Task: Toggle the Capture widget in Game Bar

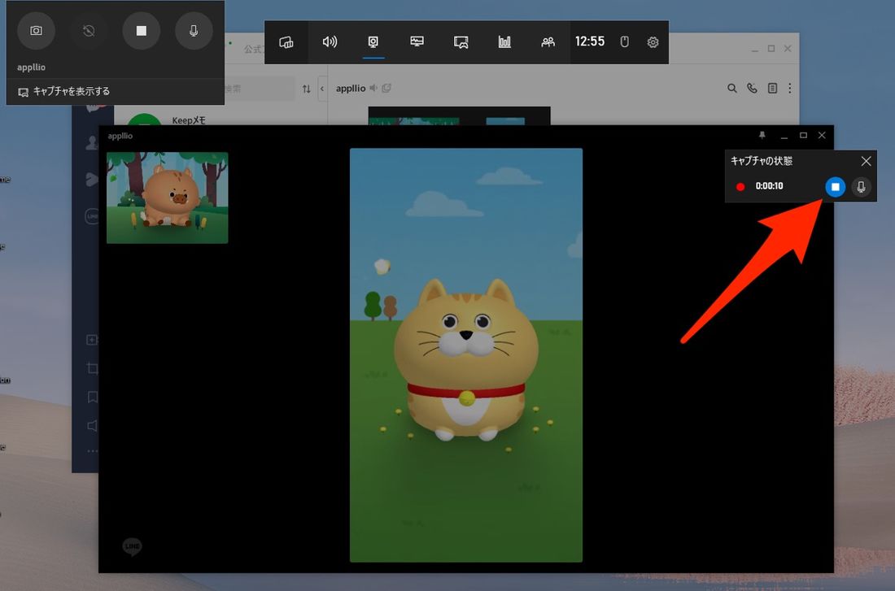Action: [x=373, y=42]
